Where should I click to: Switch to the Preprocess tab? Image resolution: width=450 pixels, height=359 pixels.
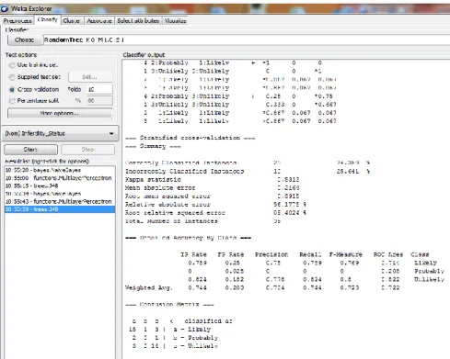(17, 21)
